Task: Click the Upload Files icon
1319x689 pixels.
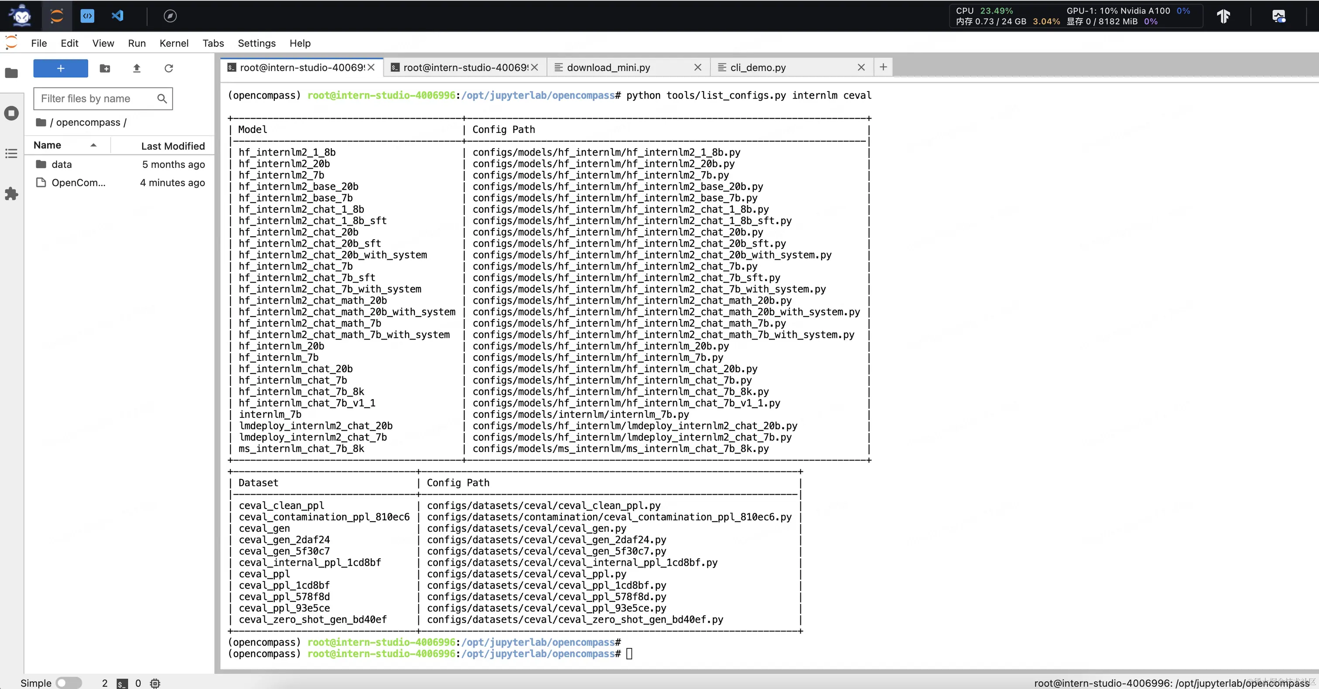Action: pyautogui.click(x=136, y=68)
